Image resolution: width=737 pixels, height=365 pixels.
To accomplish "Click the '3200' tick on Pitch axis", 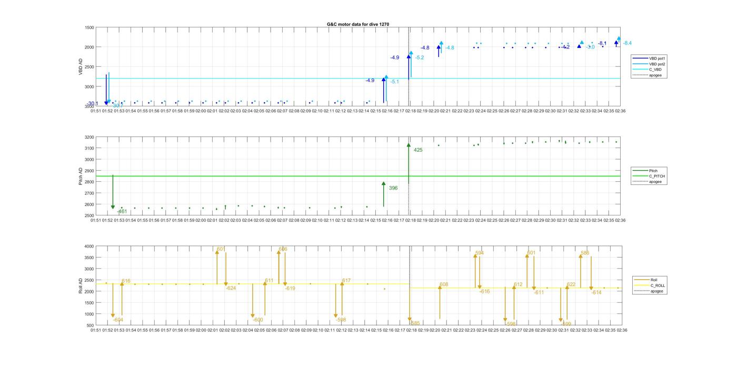I will [x=89, y=137].
